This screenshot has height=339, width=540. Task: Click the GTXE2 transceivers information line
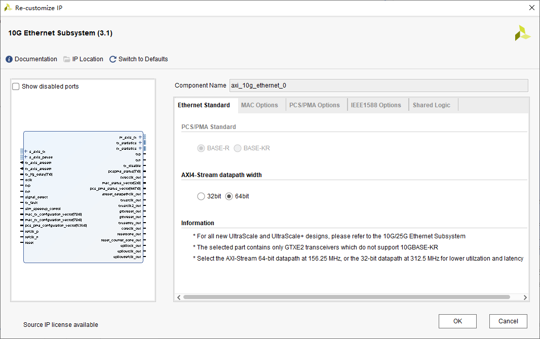pos(316,247)
